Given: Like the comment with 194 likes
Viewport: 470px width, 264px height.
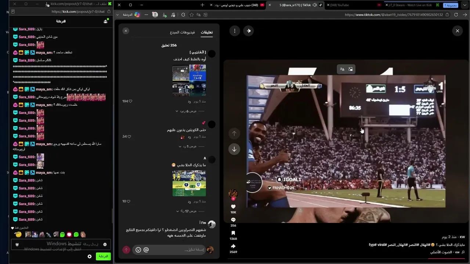Looking at the screenshot, I should coord(130,101).
